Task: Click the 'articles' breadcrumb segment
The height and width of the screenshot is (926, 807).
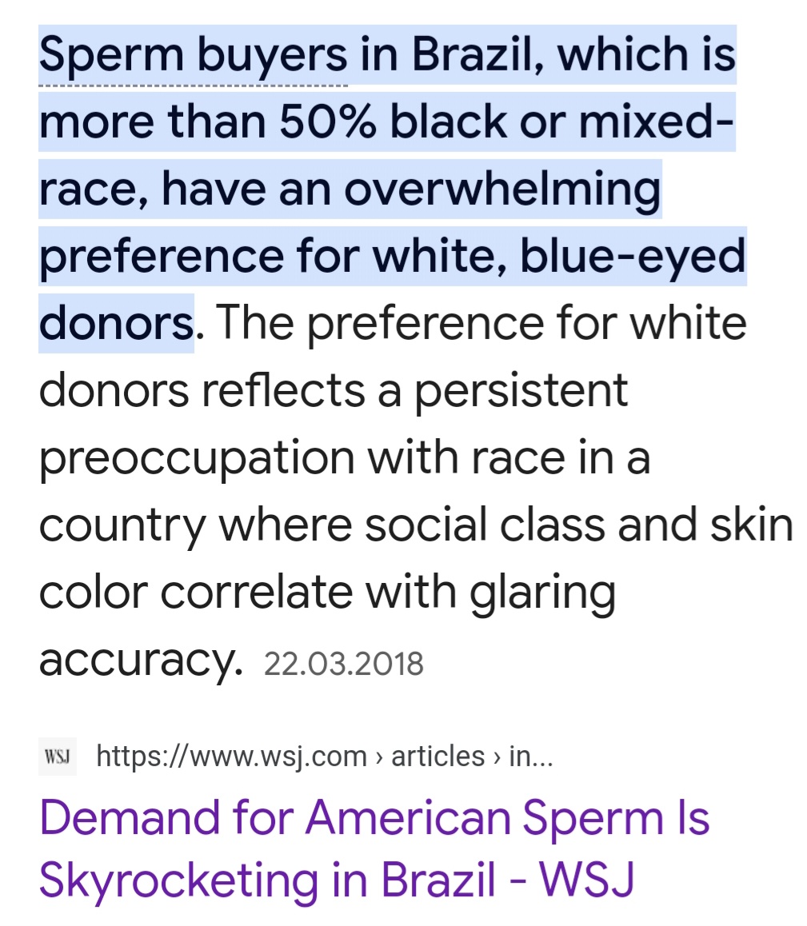Action: coord(437,756)
